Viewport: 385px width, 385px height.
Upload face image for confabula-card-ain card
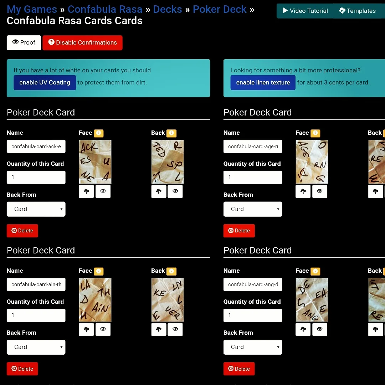86,329
